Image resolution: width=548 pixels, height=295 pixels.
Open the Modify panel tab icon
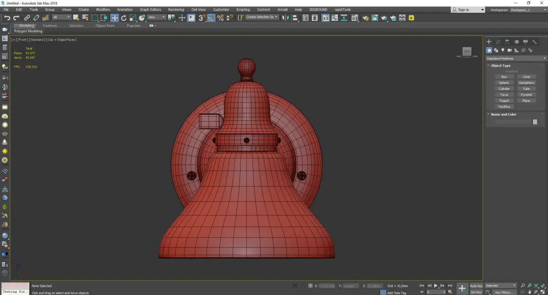tap(498, 42)
